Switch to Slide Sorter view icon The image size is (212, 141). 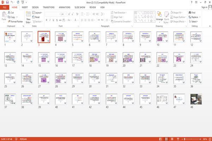pyautogui.click(x=166, y=139)
